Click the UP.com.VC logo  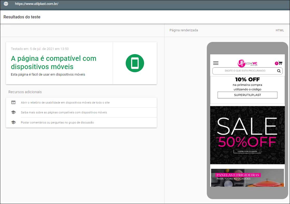pyautogui.click(x=247, y=63)
